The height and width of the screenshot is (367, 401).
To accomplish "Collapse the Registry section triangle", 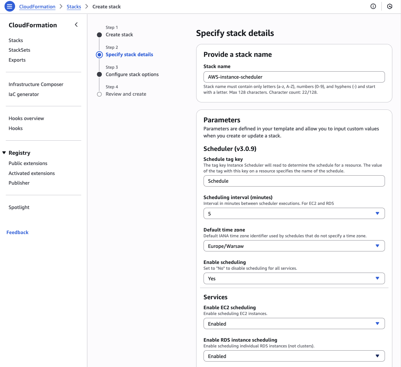I will point(4,153).
